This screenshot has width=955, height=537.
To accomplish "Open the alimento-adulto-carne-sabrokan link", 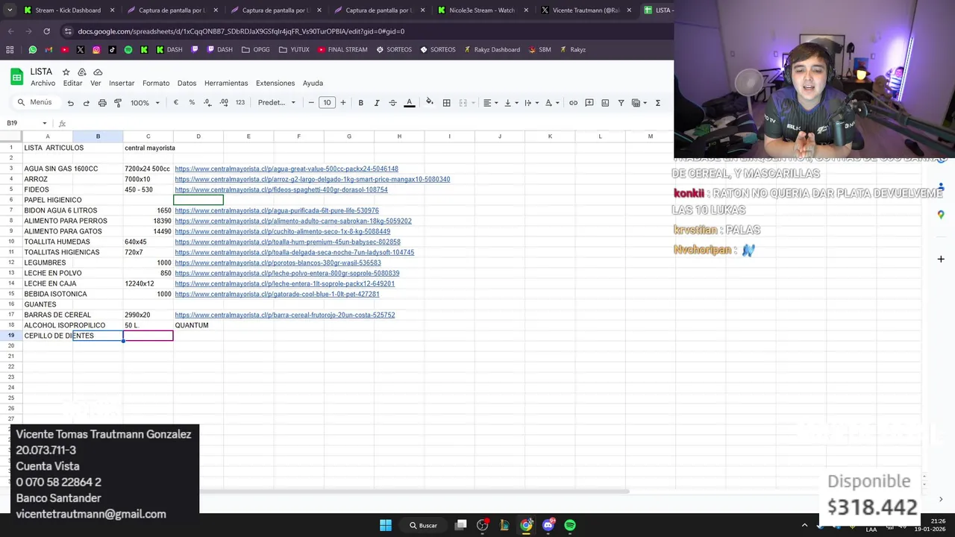I will (292, 221).
